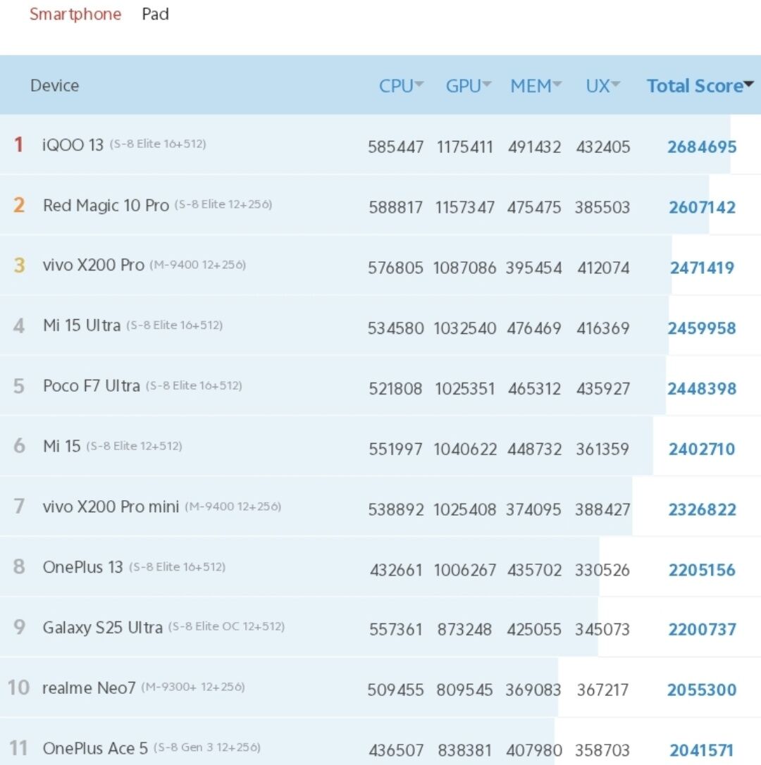
Task: Click Galaxy S25 Ultra GPU score 873248
Action: (x=464, y=629)
